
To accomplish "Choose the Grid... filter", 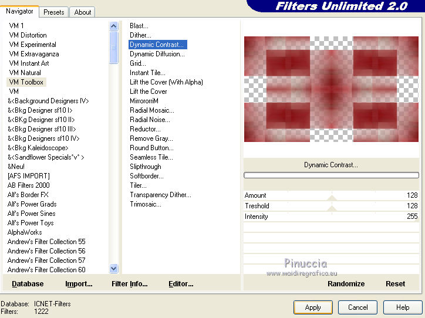I will tap(138, 63).
